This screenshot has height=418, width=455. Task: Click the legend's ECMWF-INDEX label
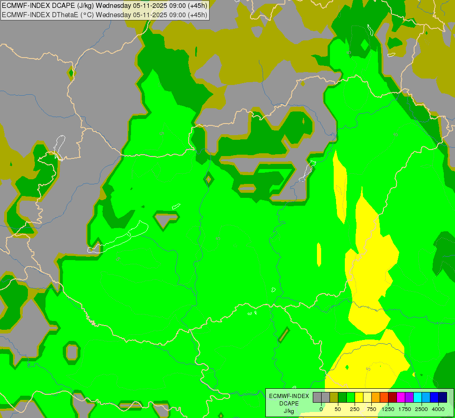click(289, 396)
